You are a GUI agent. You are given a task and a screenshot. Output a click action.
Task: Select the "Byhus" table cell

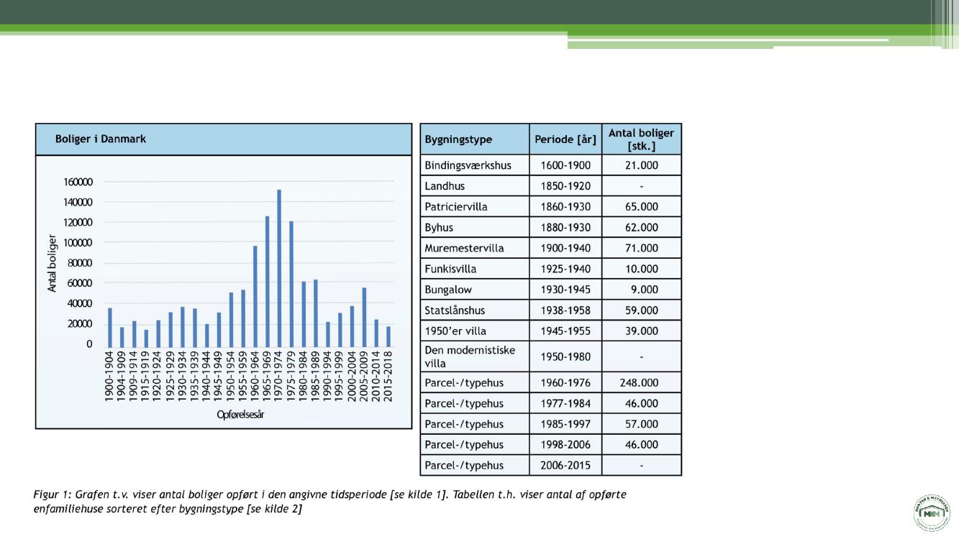[x=475, y=228]
